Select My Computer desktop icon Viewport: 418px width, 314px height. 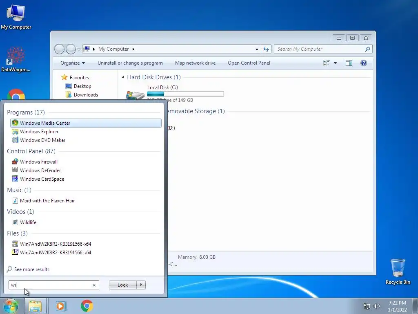[16, 17]
